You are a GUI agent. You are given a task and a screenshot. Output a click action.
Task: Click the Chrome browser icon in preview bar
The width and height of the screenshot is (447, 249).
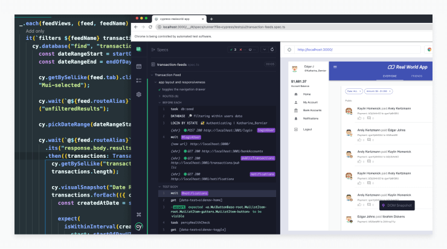(x=429, y=50)
